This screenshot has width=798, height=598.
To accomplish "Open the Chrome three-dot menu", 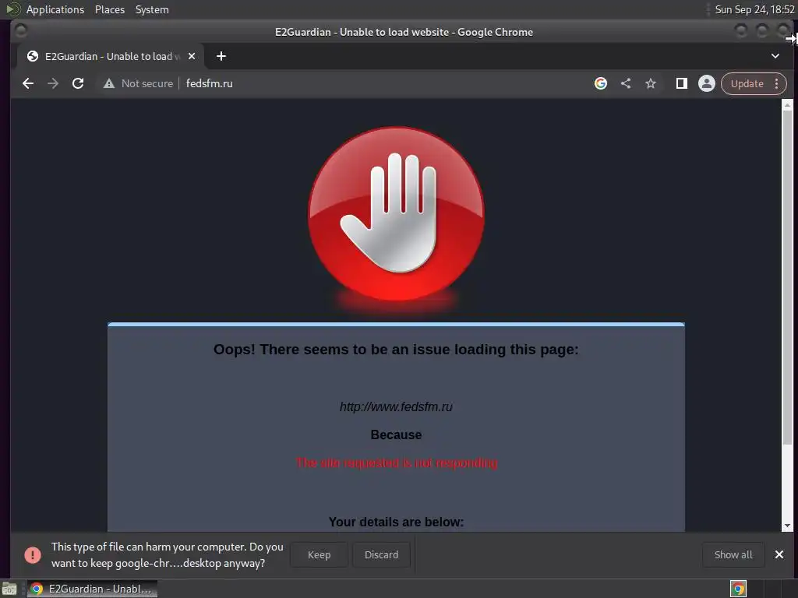I will coord(777,83).
